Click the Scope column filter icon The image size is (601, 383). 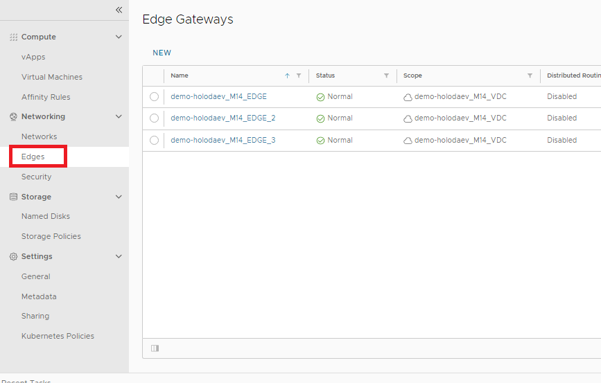[x=530, y=75]
